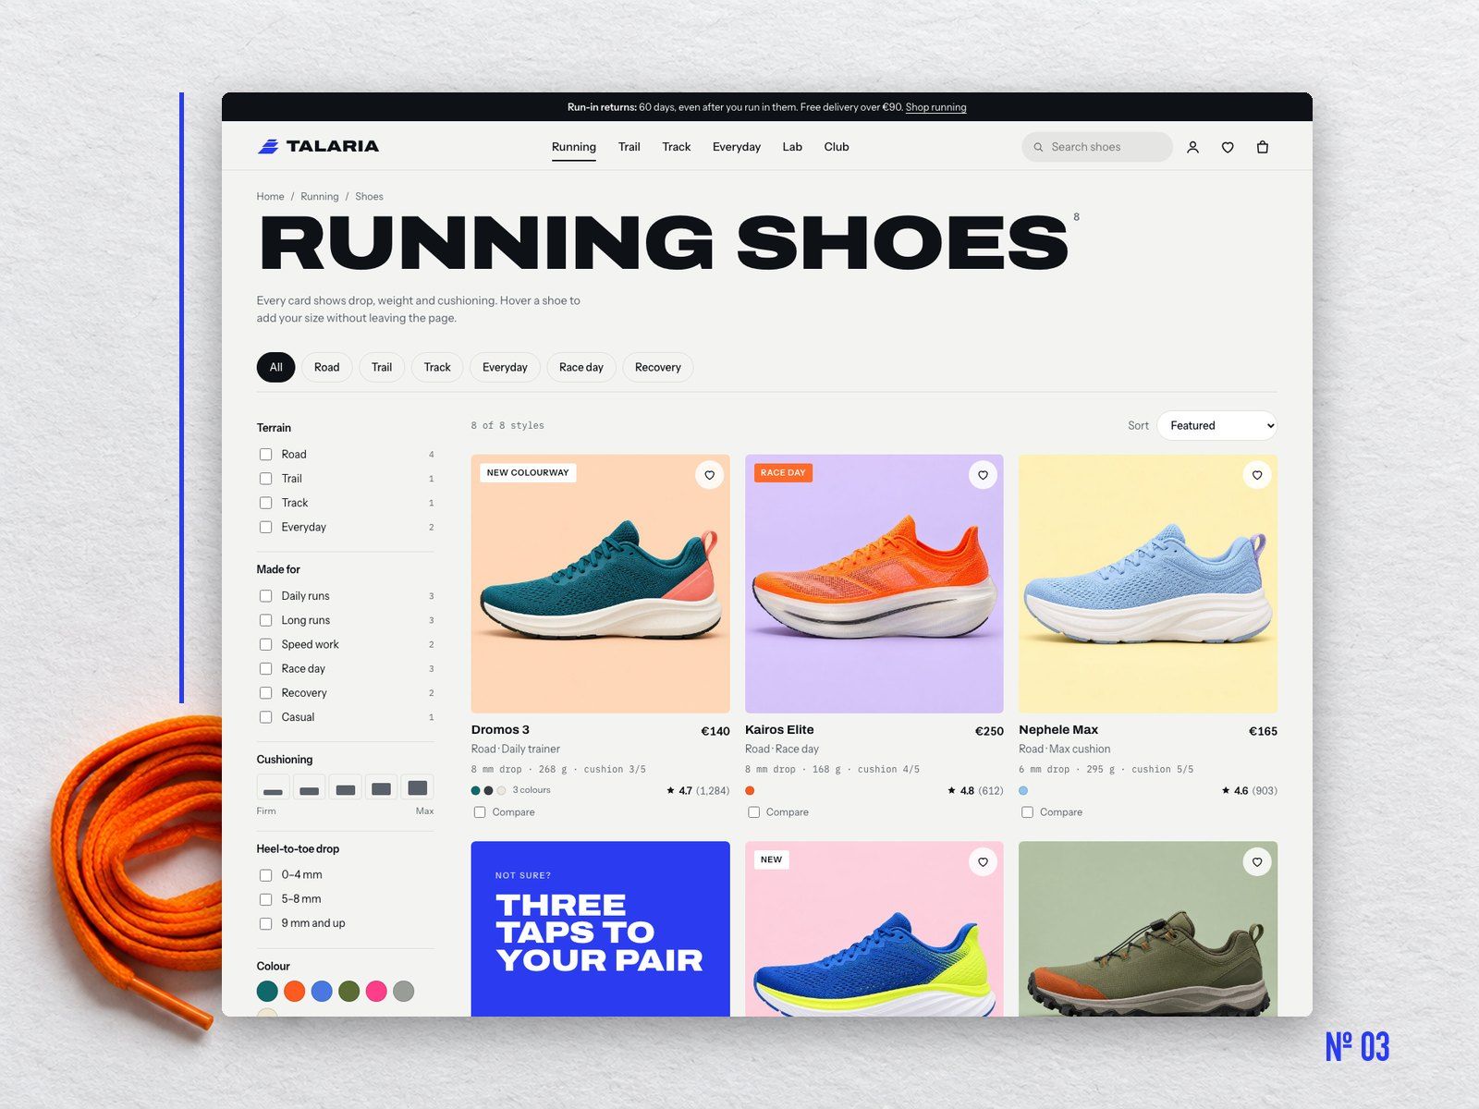Open the Lab nav item
This screenshot has width=1479, height=1109.
click(x=792, y=147)
